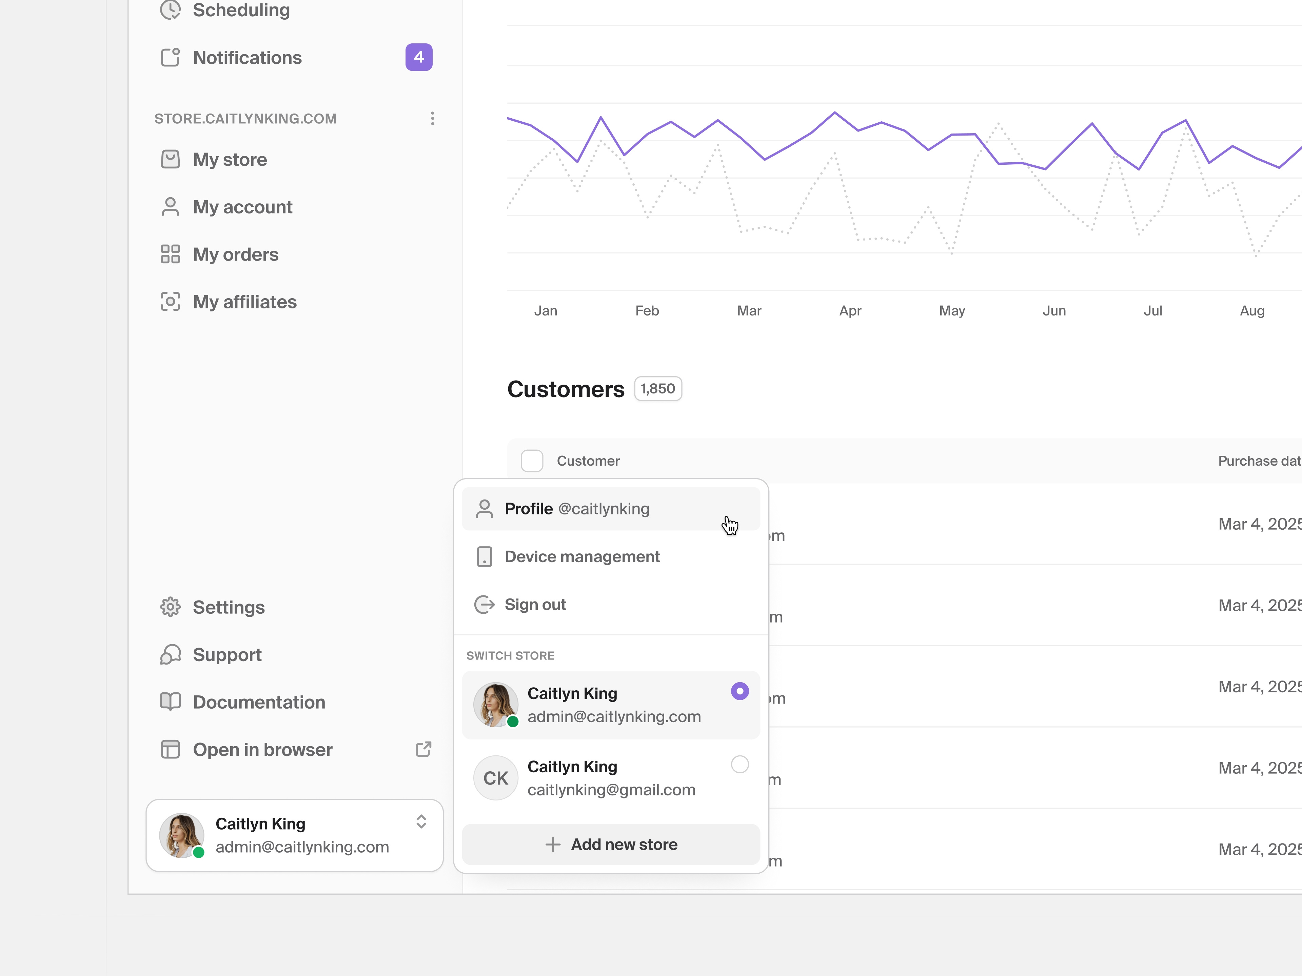Click the selected admin@caitlynking.com radio button

[x=739, y=691]
